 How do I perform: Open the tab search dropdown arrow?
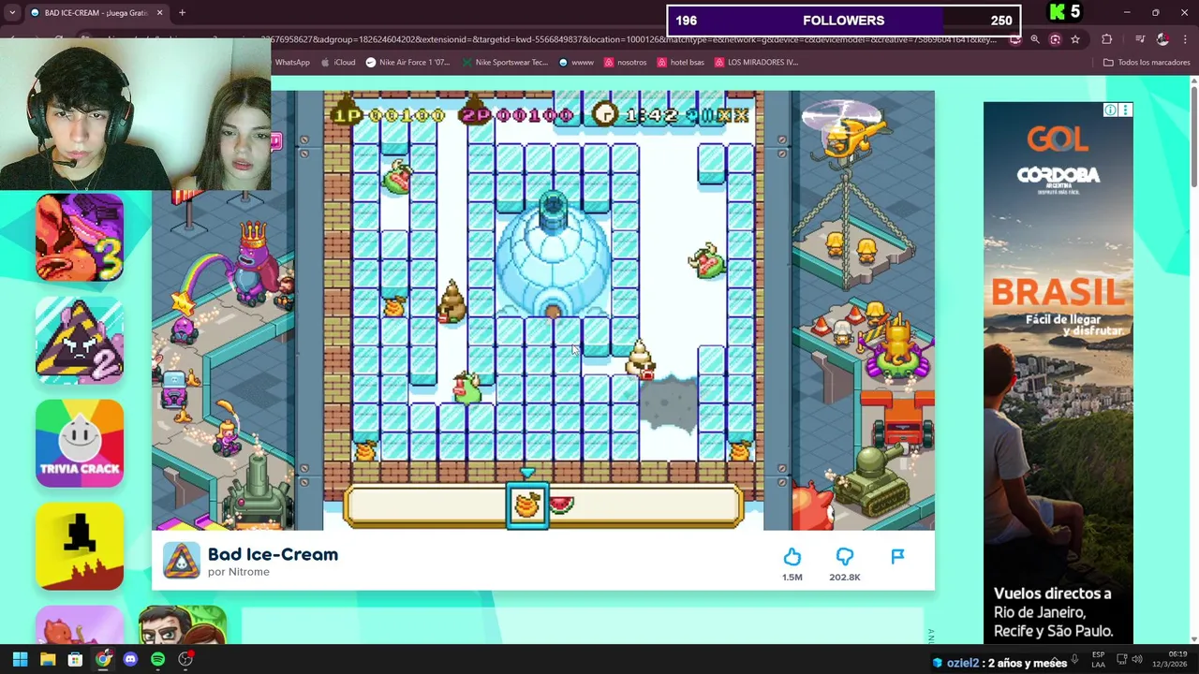[x=12, y=13]
